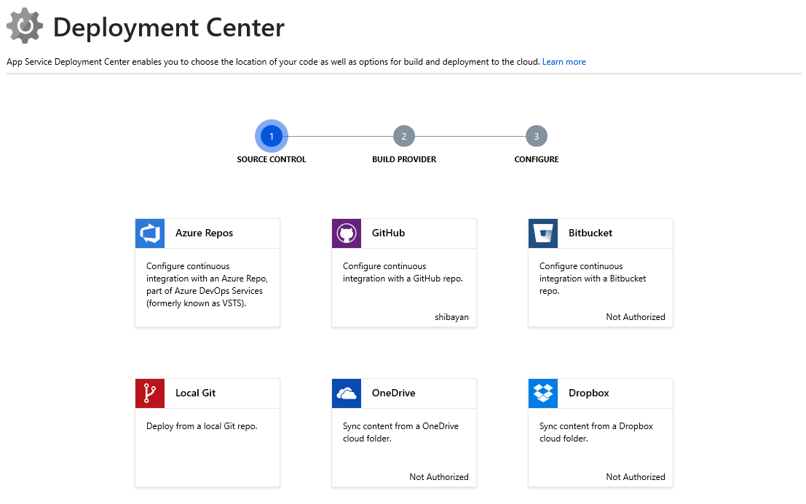Image resolution: width=806 pixels, height=504 pixels.
Task: Click 'Deploy from a local Git repo.' text
Action: click(x=202, y=426)
